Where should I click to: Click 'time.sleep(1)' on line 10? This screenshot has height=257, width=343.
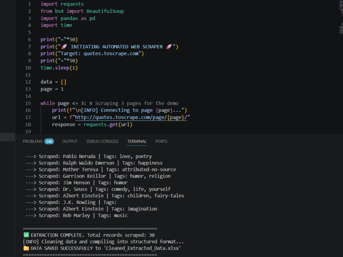(59, 68)
